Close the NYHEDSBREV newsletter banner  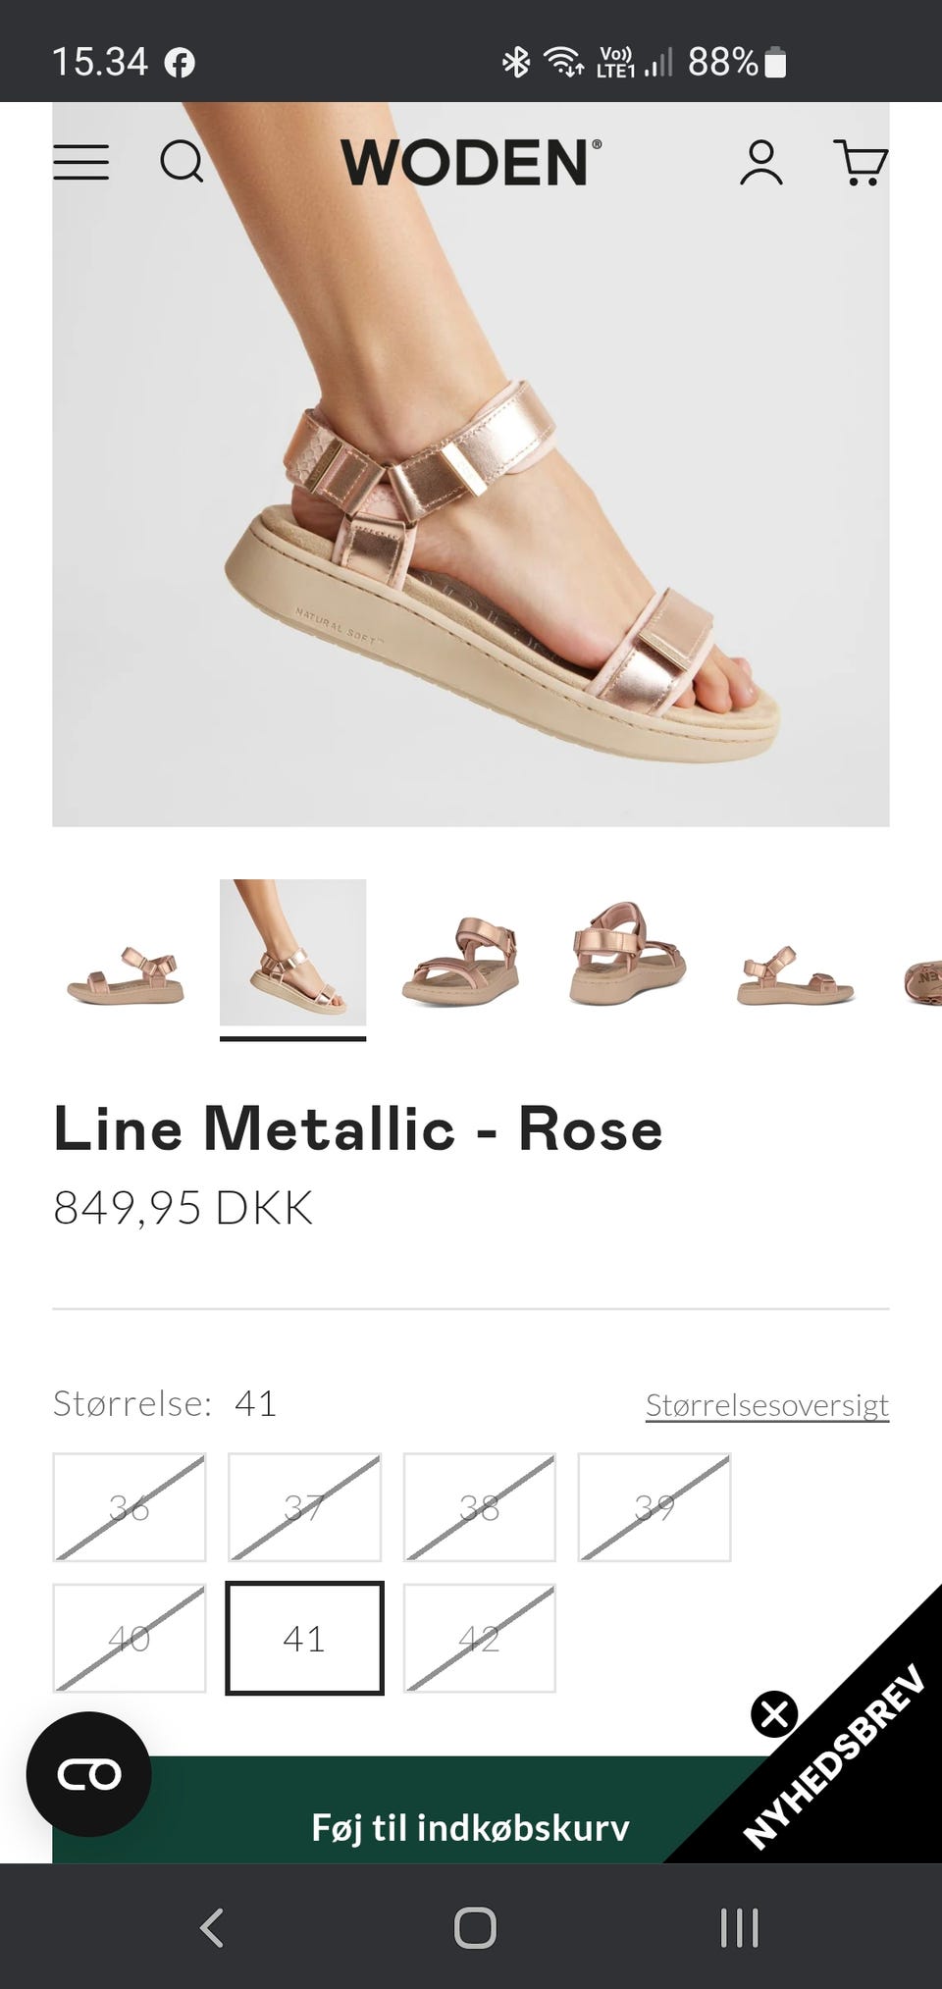(774, 1714)
